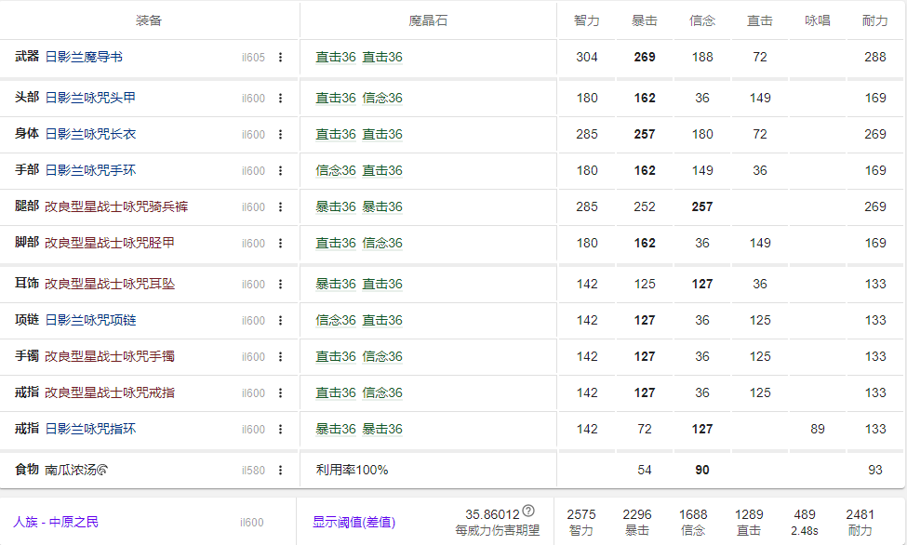907x545 pixels.
Task: Click the 暴击 column header
Action: click(645, 20)
